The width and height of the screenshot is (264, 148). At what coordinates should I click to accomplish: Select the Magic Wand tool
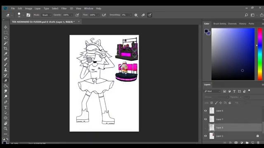5,43
